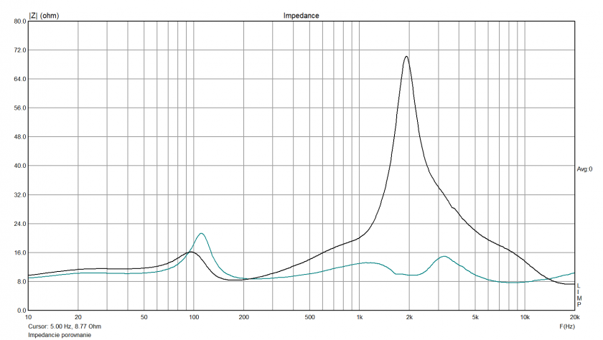The width and height of the screenshot is (603, 340).
Task: Click the 20 Hz frequency label
Action: coord(78,317)
